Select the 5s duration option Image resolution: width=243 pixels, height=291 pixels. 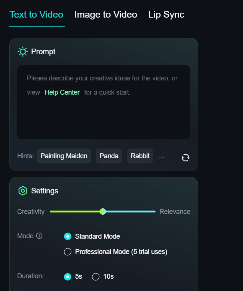click(x=68, y=277)
